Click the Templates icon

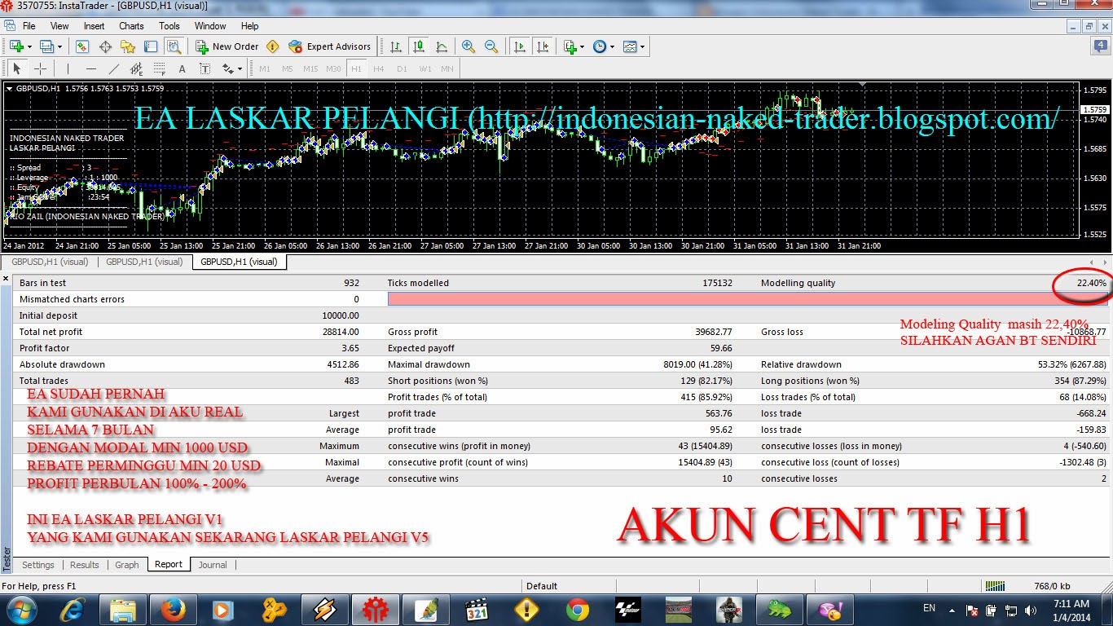[x=630, y=46]
